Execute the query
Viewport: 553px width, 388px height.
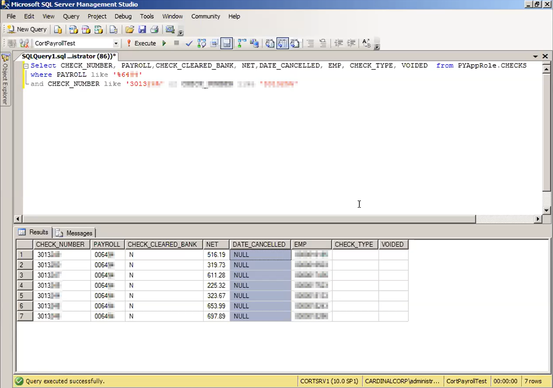click(141, 43)
